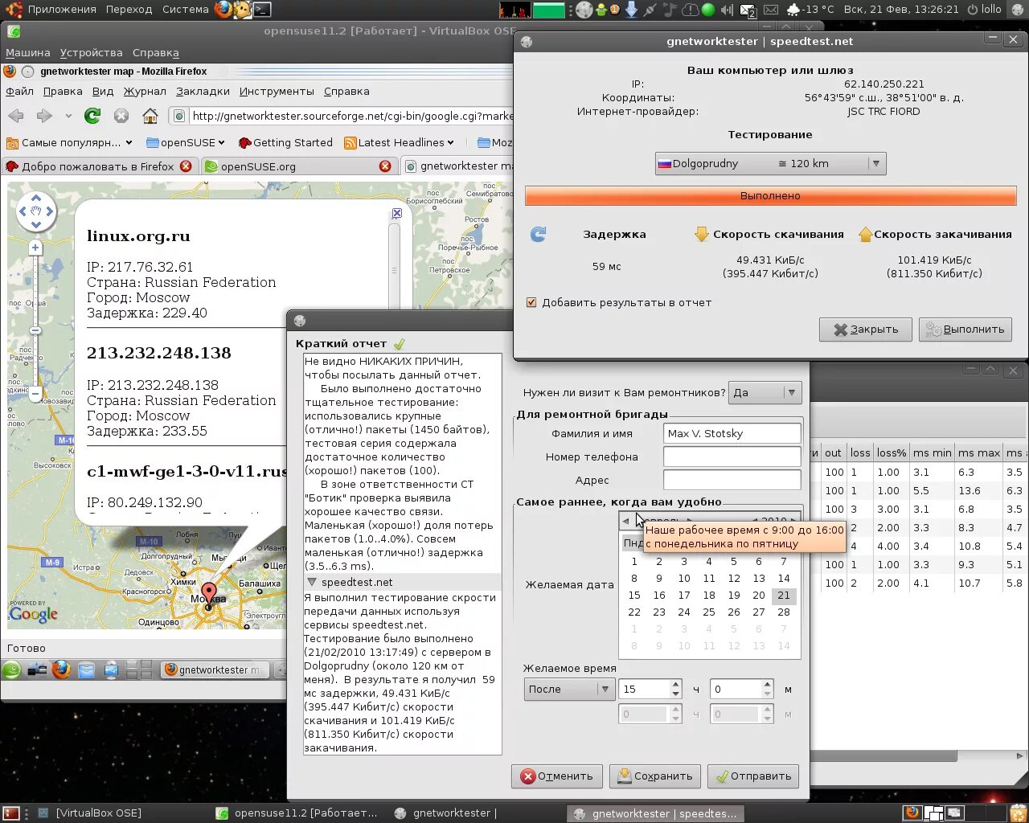Click the 'Закрыть' button in speedtest window

(865, 329)
